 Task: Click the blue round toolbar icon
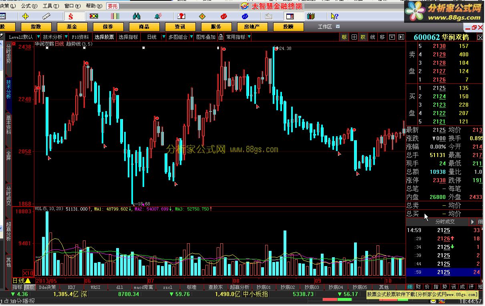(x=245, y=16)
